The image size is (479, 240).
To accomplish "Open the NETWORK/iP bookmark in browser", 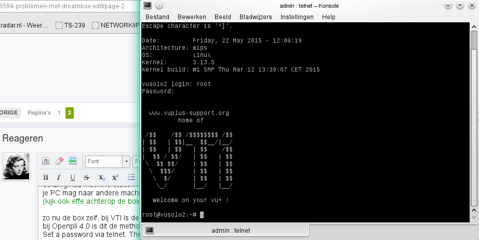I will tap(115, 25).
